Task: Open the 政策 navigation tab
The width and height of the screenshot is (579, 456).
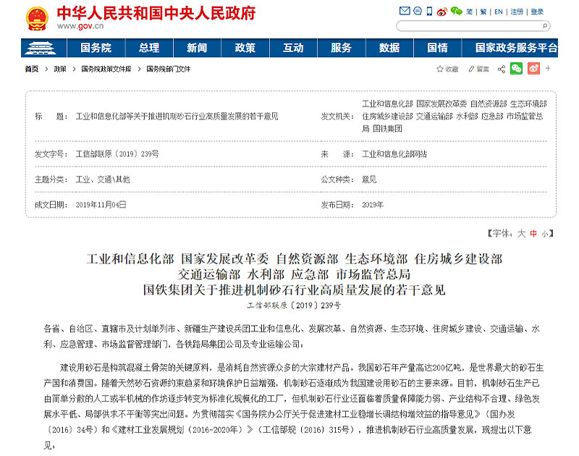Action: coord(245,48)
